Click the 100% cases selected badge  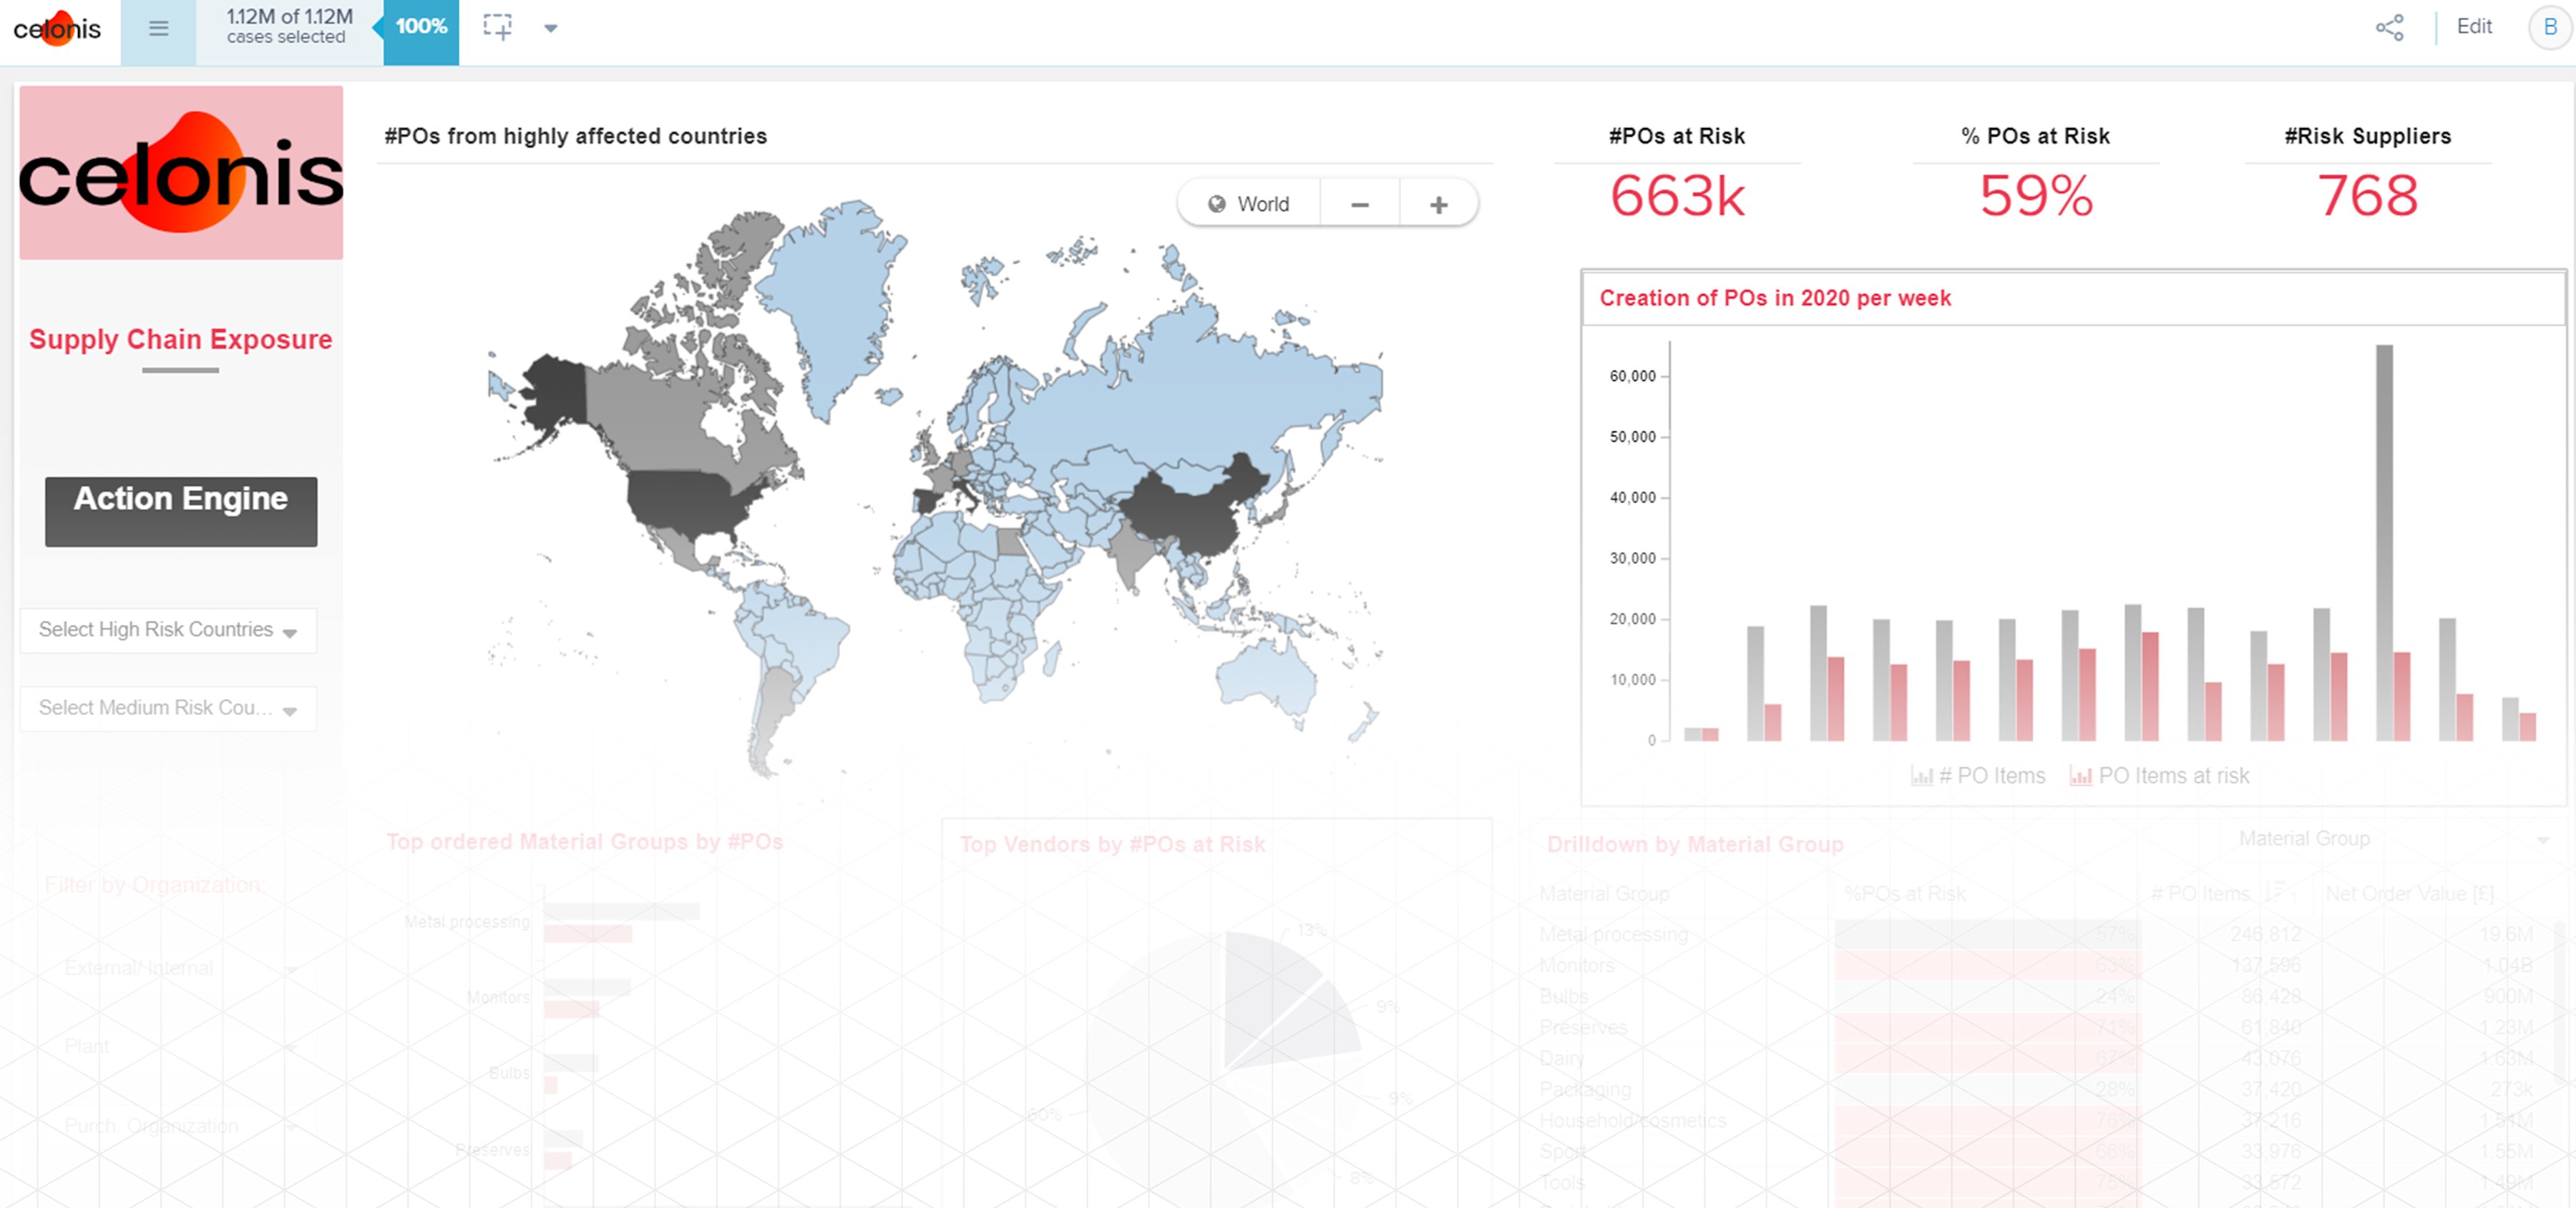421,28
